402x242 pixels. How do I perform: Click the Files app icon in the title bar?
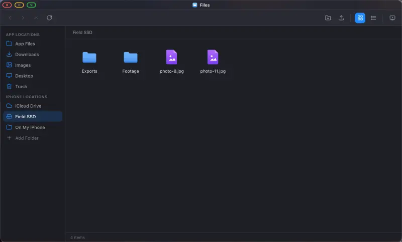[195, 5]
